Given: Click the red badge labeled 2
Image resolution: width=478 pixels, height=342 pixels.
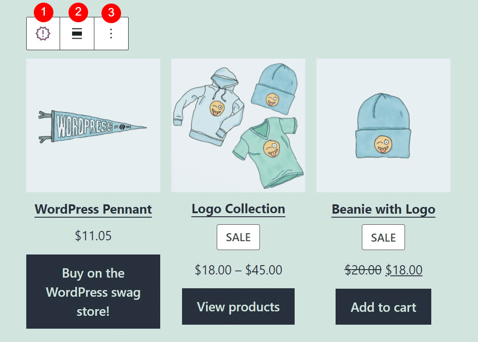Looking at the screenshot, I should pyautogui.click(x=77, y=12).
